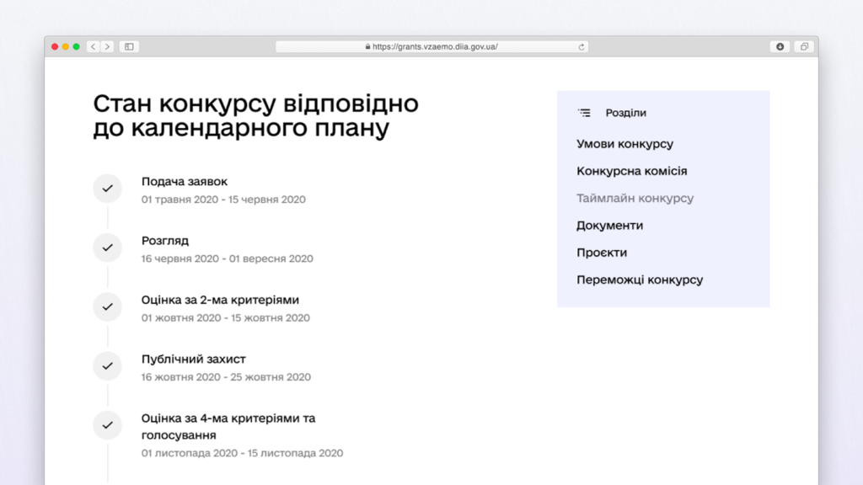This screenshot has width=863, height=485.
Task: Click the checkmark circle for Подача заявок
Action: [107, 189]
